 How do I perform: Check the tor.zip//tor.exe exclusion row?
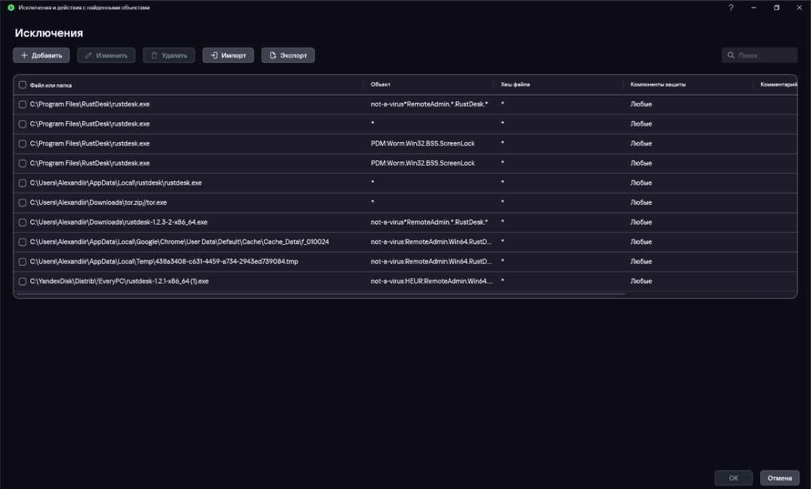22,202
